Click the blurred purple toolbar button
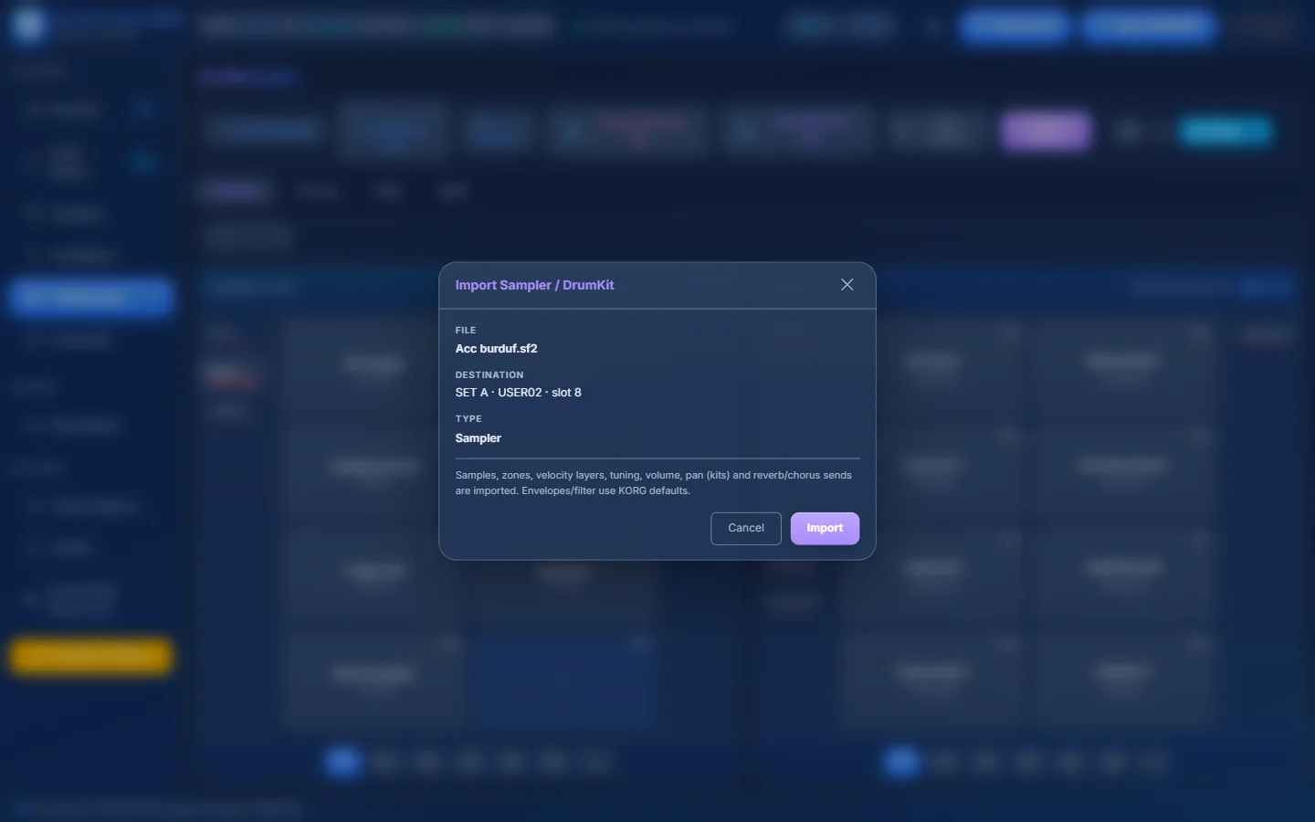This screenshot has width=1315, height=822. (x=1046, y=132)
